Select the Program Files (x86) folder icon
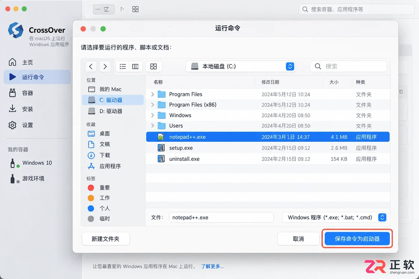 pos(161,105)
